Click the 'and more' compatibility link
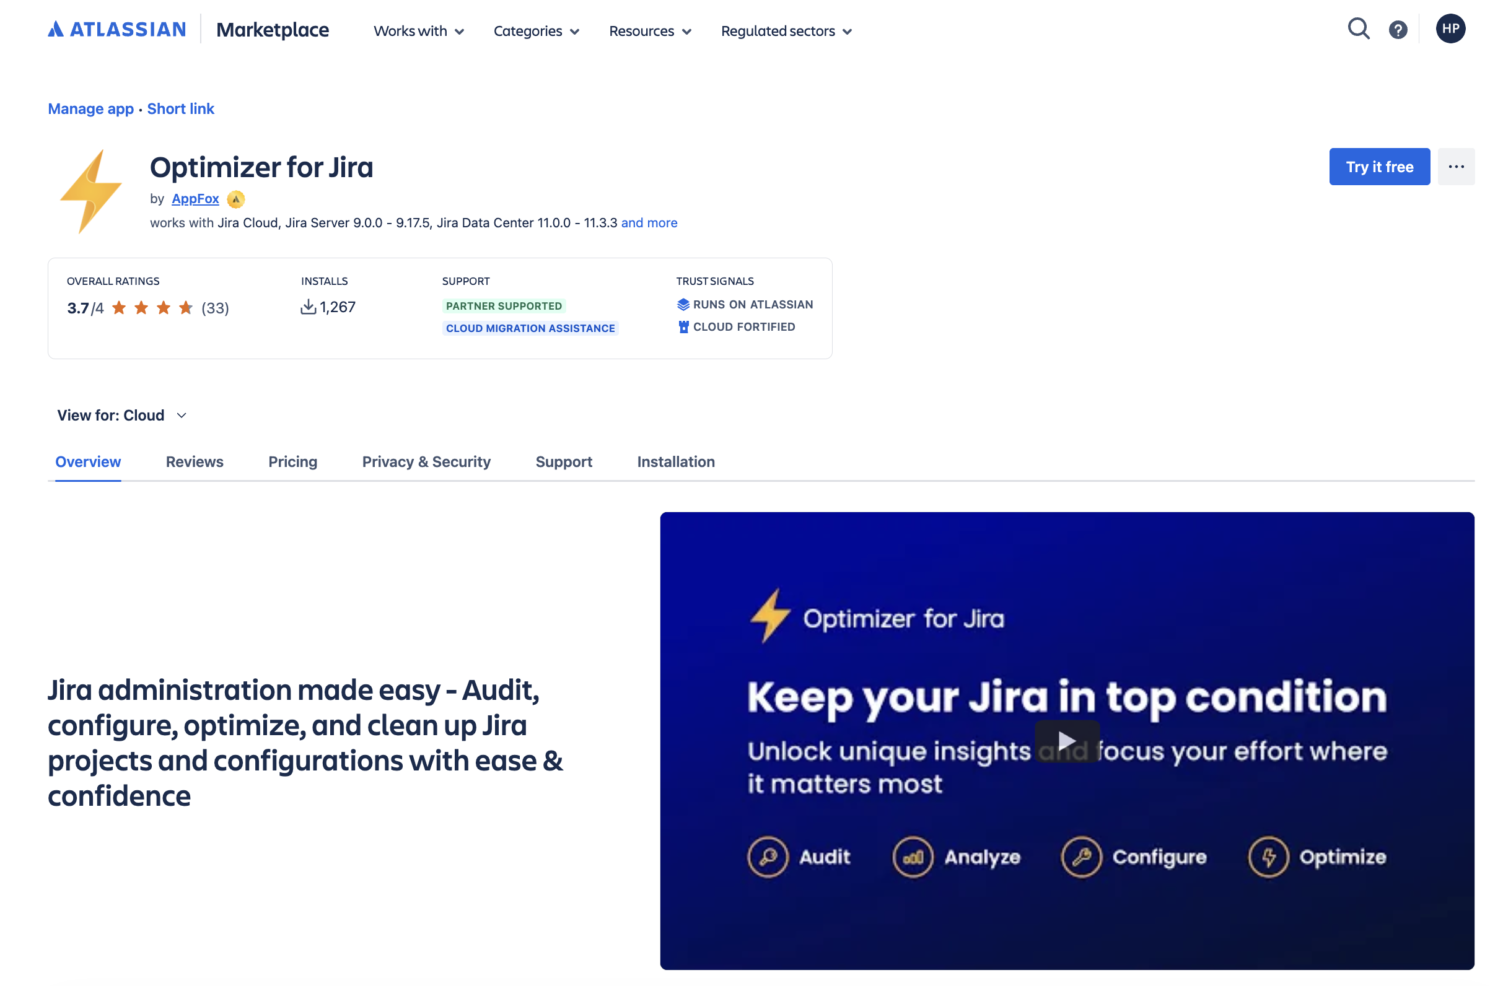Screen dimensions: 1503x986 point(649,223)
